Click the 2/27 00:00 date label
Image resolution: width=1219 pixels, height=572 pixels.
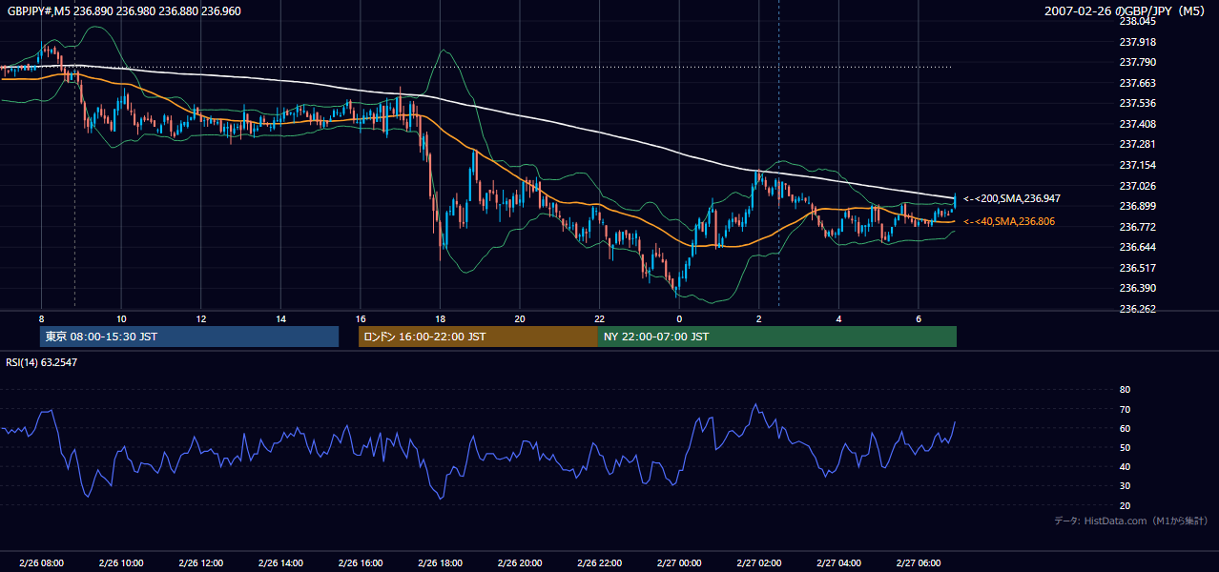[x=679, y=563]
